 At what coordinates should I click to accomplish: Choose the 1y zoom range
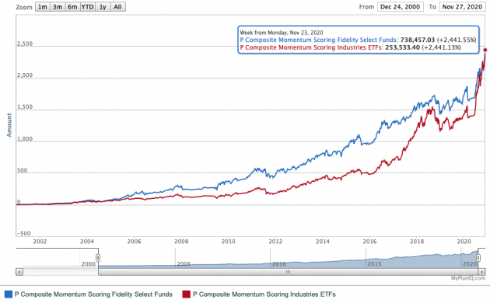(x=103, y=7)
